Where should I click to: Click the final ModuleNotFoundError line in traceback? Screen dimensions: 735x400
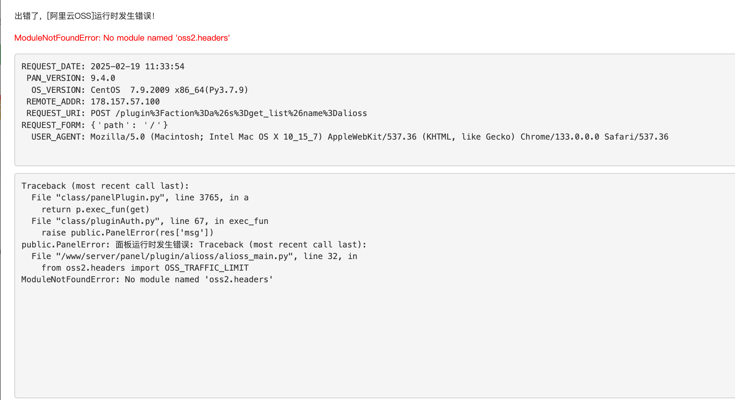tap(147, 280)
